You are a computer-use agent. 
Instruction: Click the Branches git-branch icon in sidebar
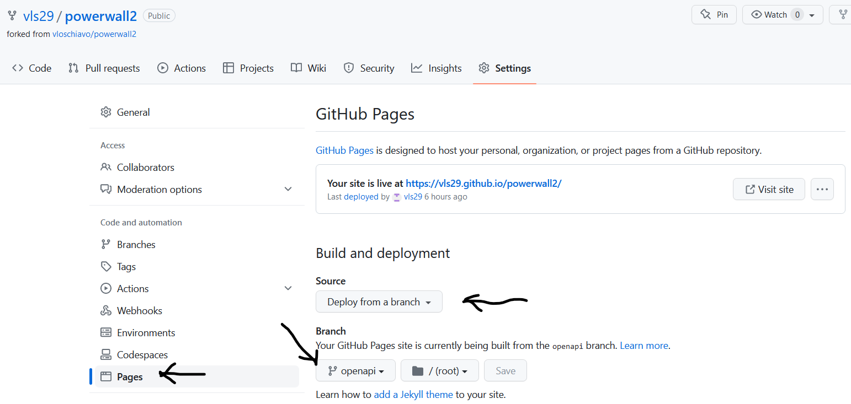[x=106, y=244]
